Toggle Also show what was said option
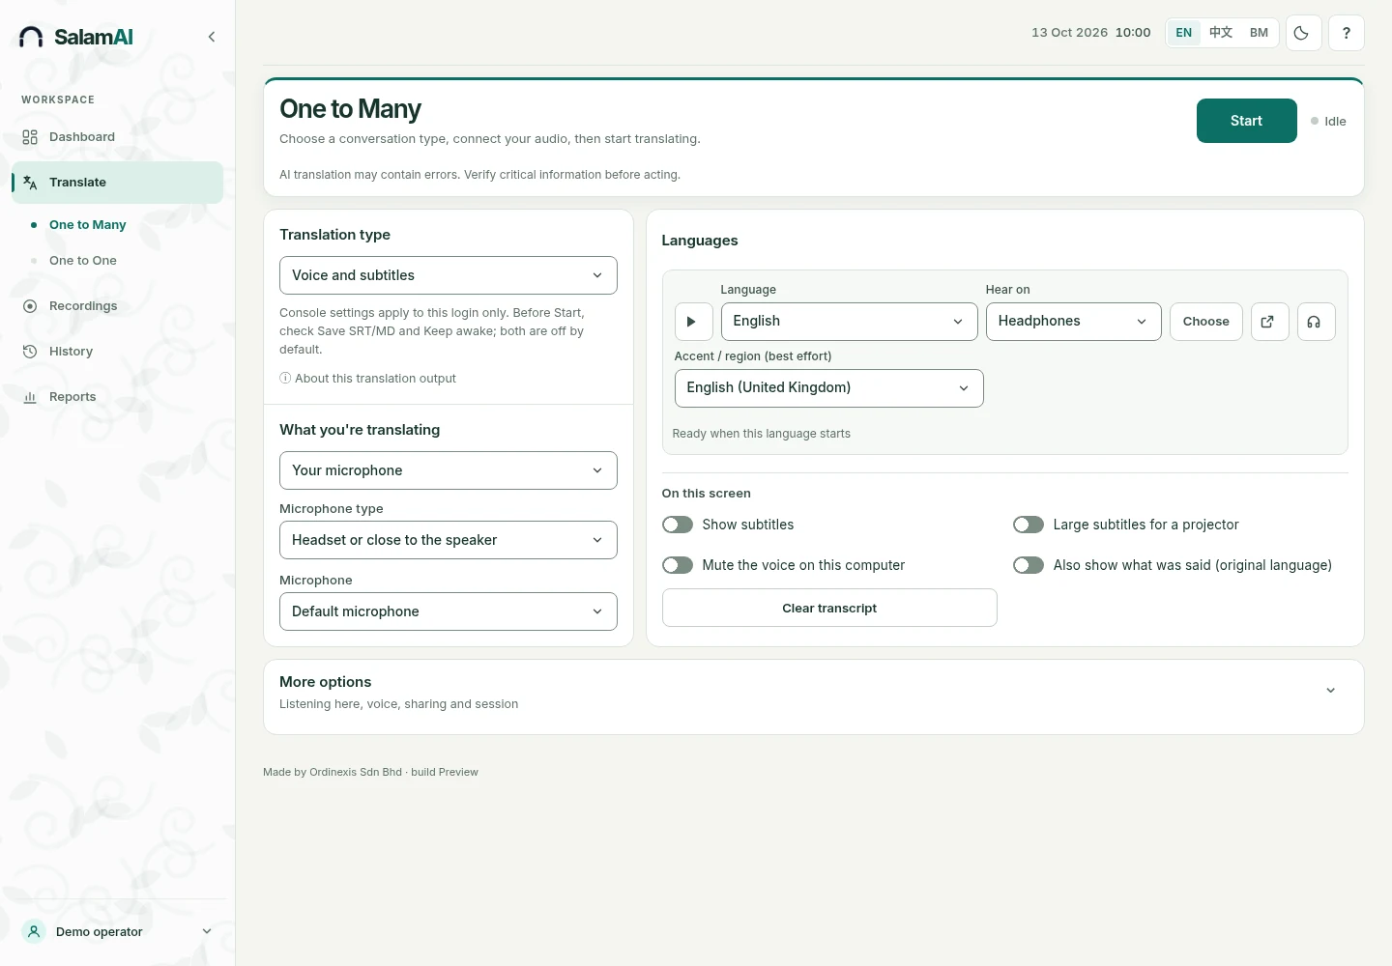The width and height of the screenshot is (1392, 966). pyautogui.click(x=1029, y=565)
